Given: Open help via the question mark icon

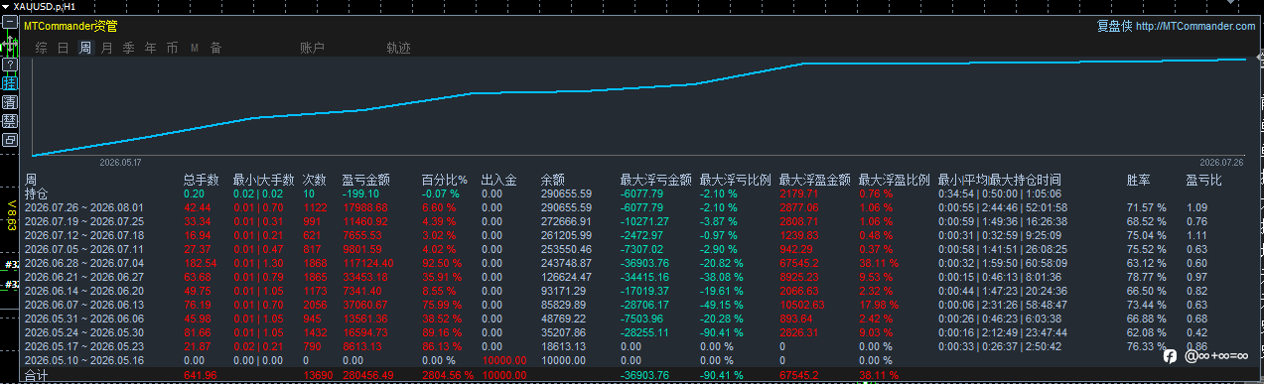Looking at the screenshot, I should 10,64.
